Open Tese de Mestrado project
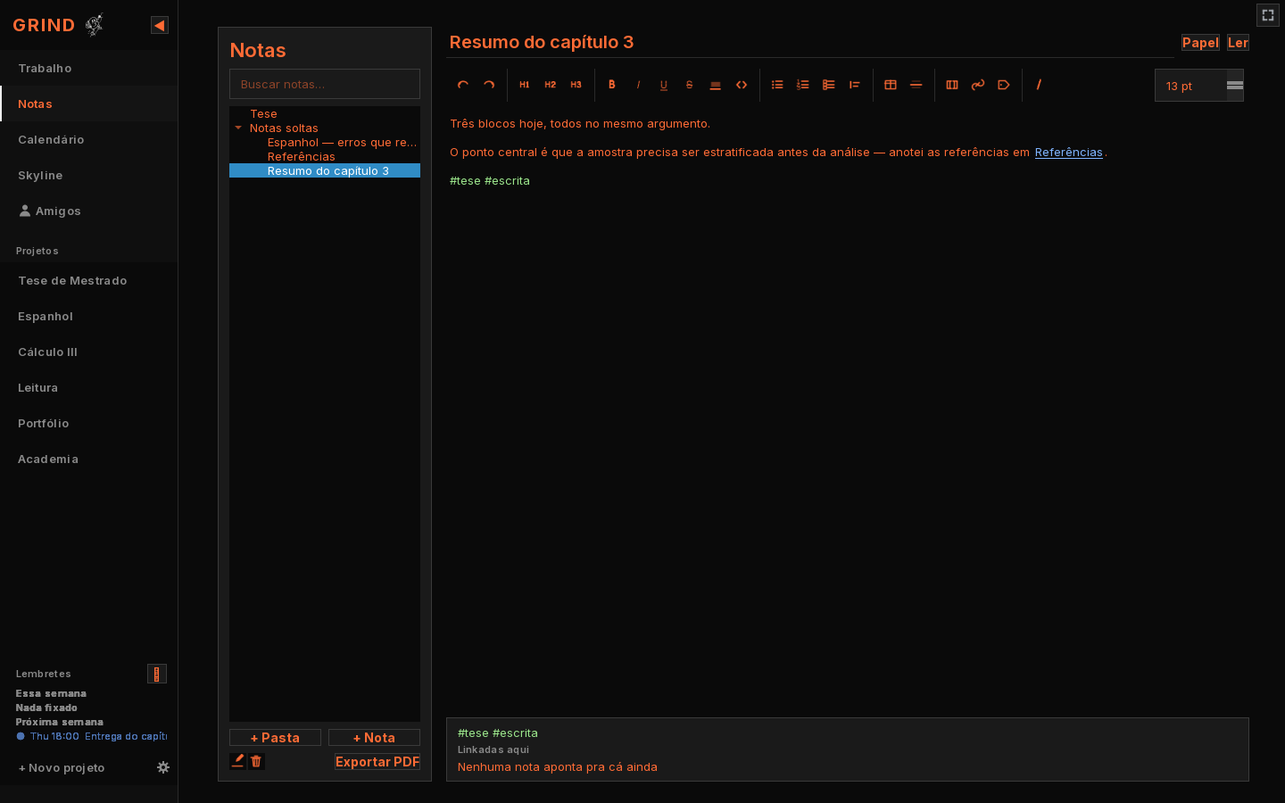The height and width of the screenshot is (803, 1285). point(89,280)
